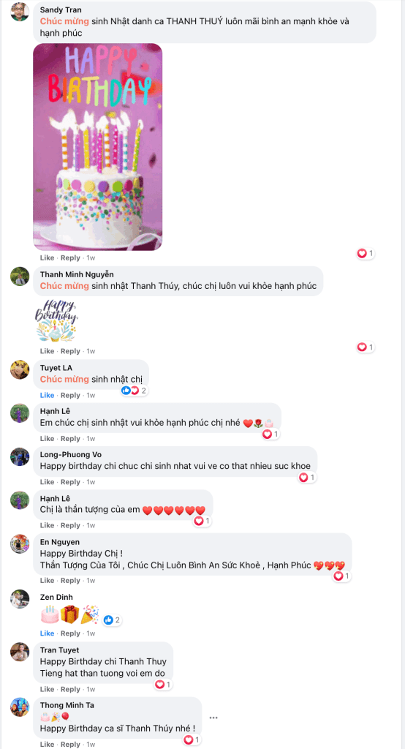The width and height of the screenshot is (405, 749).
Task: Open three-dot options on Thong Minh Ta's comment
Action: (213, 718)
